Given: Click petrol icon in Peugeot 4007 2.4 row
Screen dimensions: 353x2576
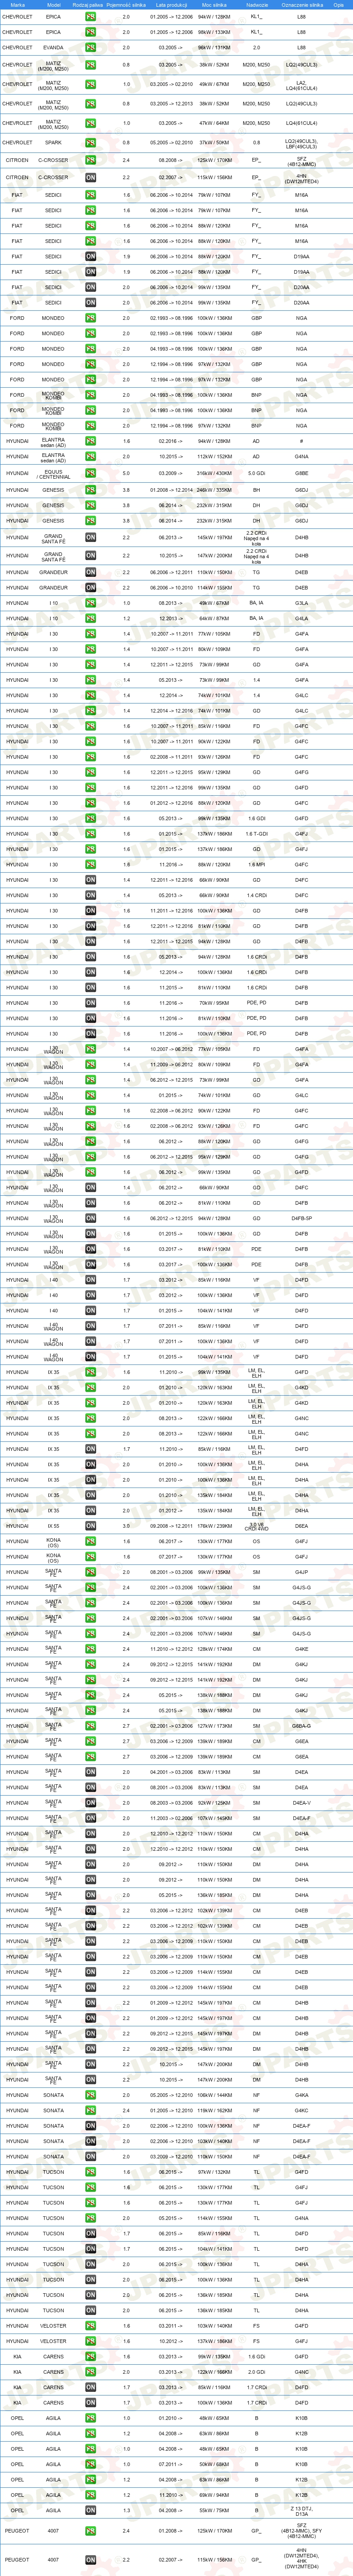Looking at the screenshot, I should [x=91, y=2532].
